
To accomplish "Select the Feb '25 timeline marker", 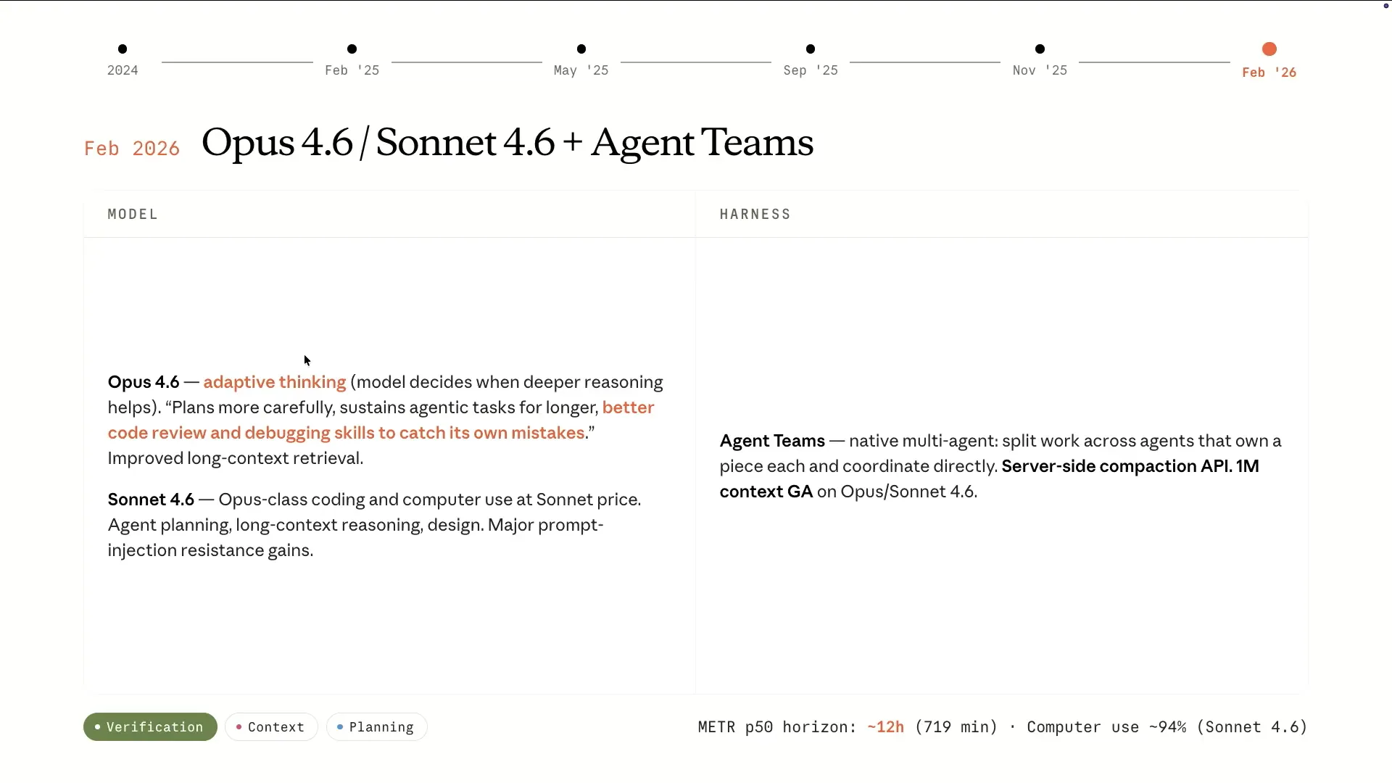I will pyautogui.click(x=352, y=49).
